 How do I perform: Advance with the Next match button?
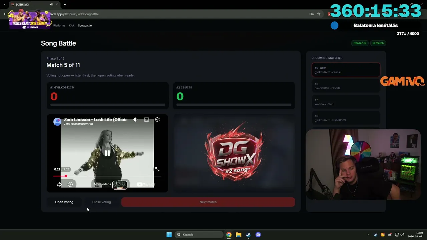click(x=208, y=202)
